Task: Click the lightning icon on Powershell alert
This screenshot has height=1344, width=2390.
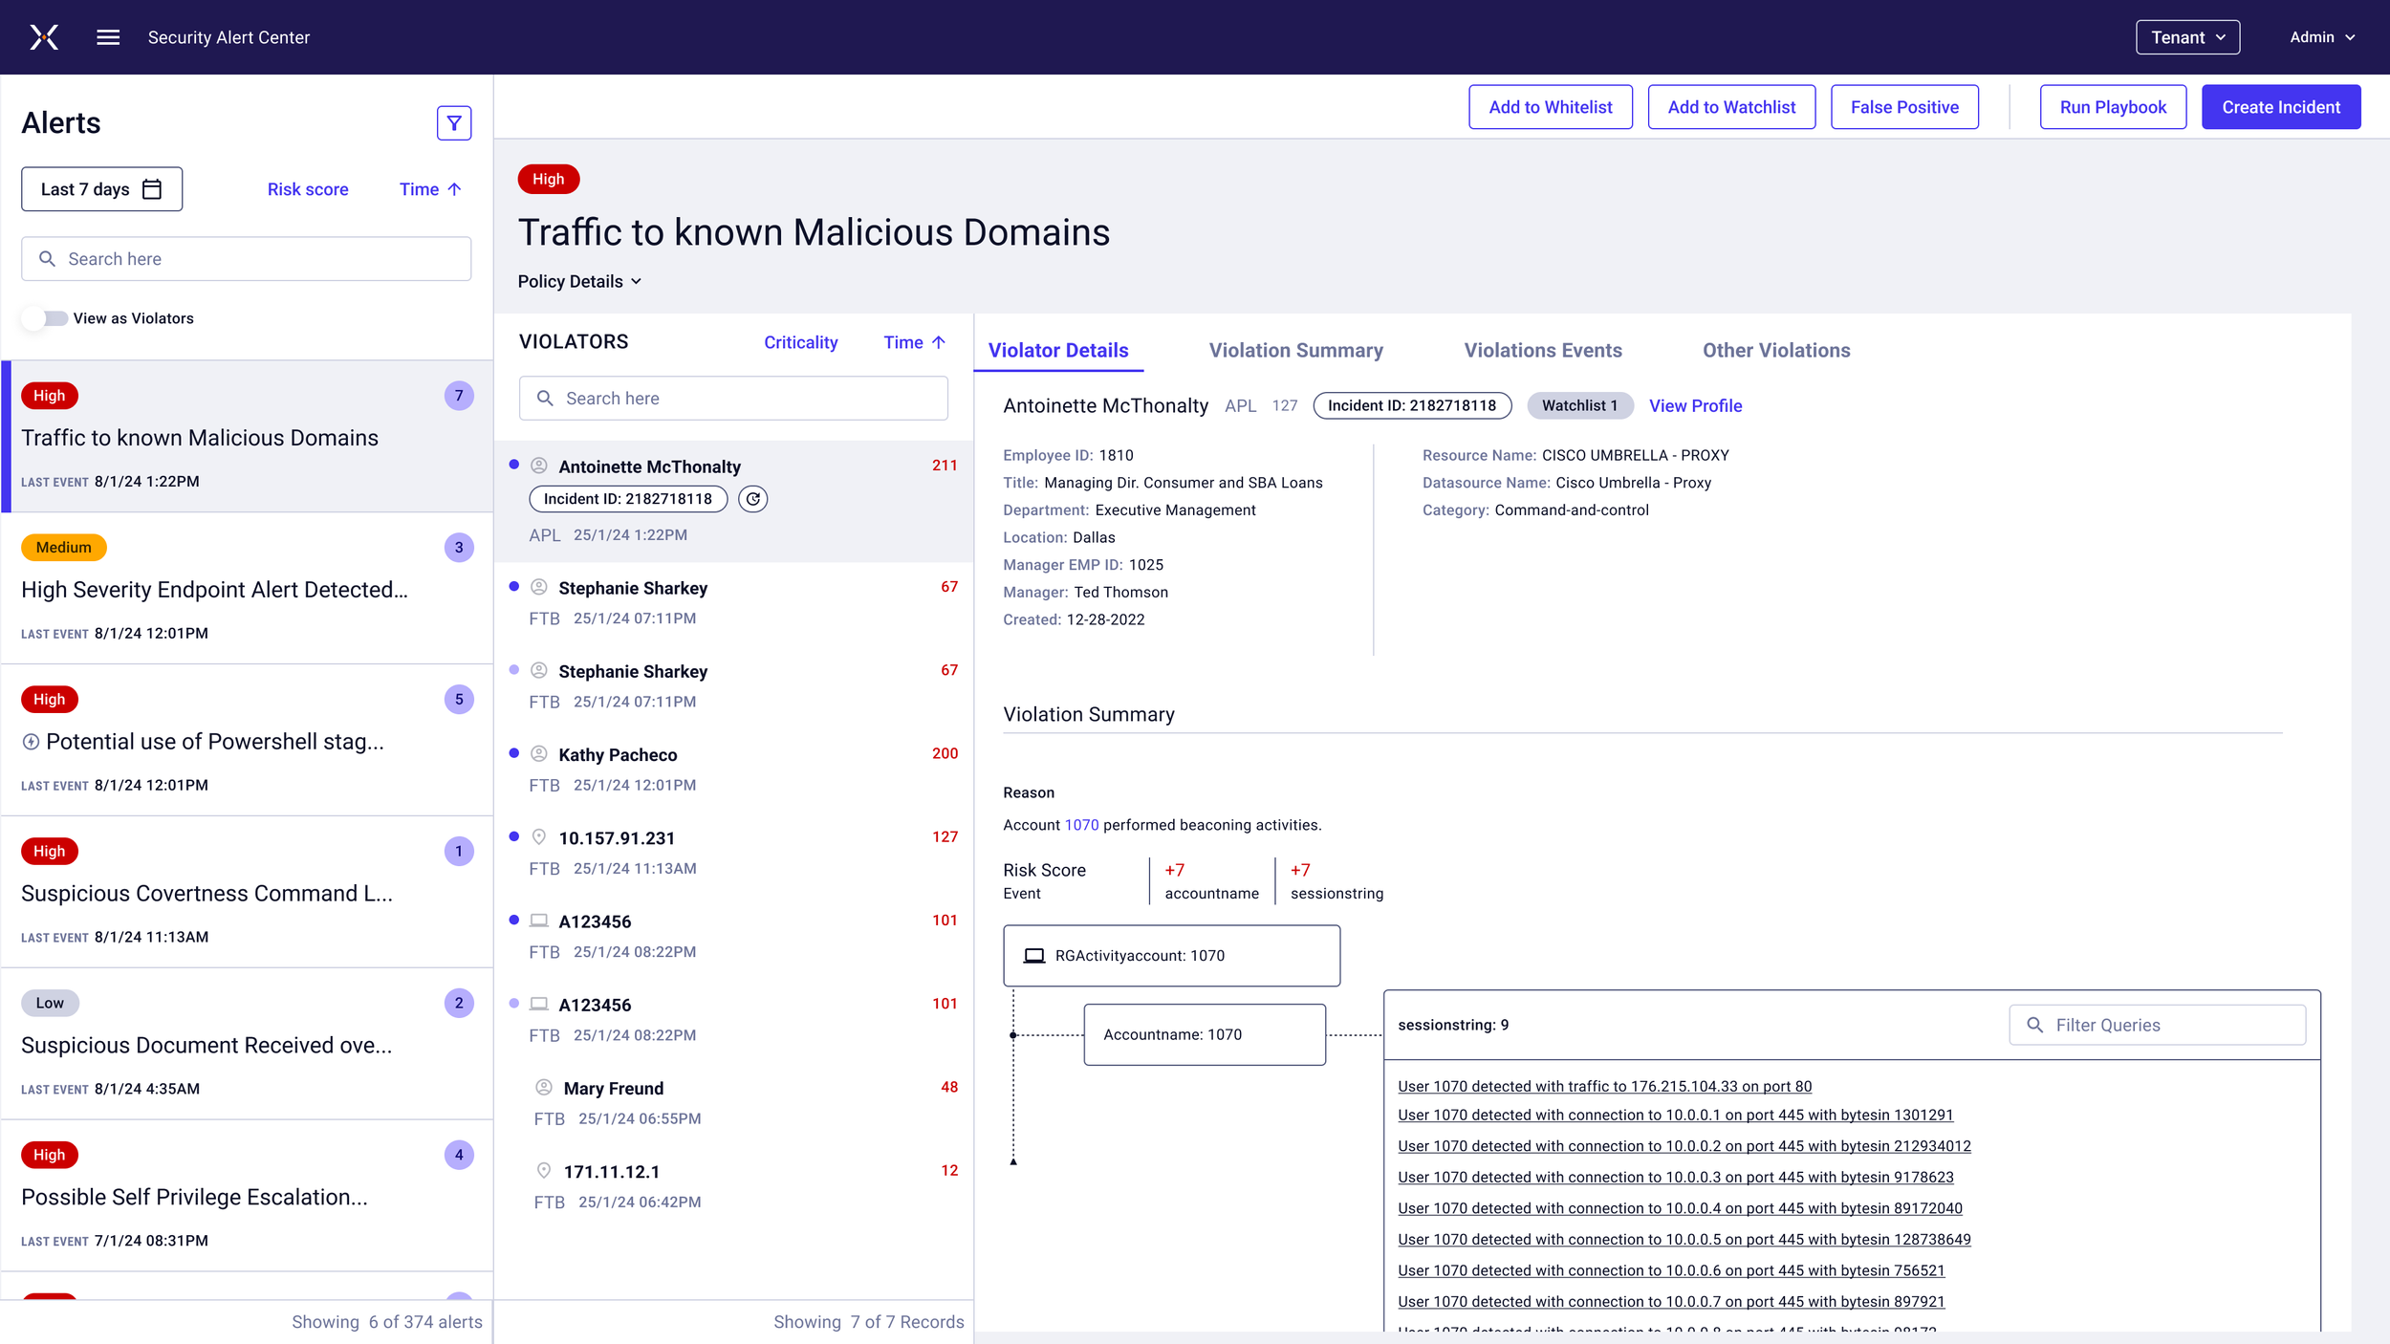Action: [x=31, y=742]
